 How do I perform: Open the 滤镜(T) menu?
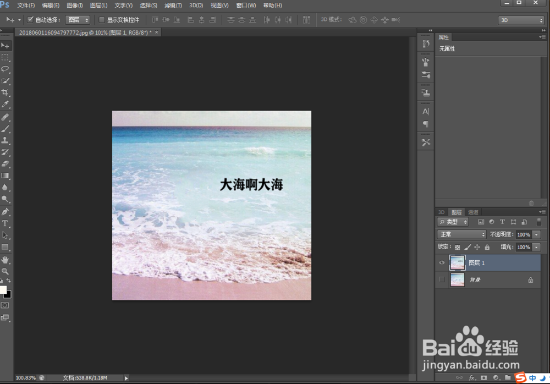coord(173,6)
